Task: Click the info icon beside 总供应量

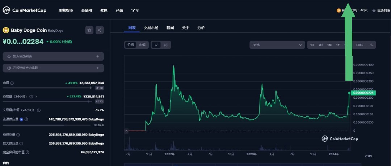Action: 18,135
